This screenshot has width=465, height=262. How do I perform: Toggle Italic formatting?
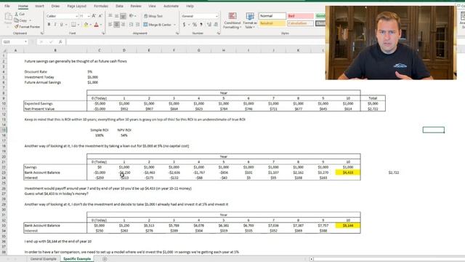tap(55, 25)
